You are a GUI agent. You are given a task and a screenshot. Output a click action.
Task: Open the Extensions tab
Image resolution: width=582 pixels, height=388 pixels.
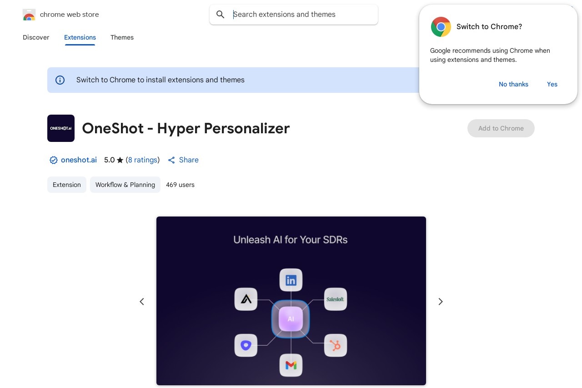pos(80,37)
